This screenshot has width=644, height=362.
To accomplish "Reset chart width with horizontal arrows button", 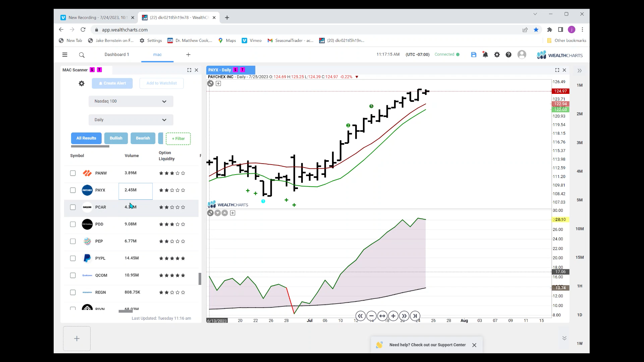I will (382, 316).
